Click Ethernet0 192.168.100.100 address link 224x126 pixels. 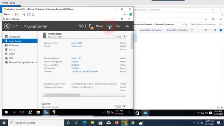(85, 71)
